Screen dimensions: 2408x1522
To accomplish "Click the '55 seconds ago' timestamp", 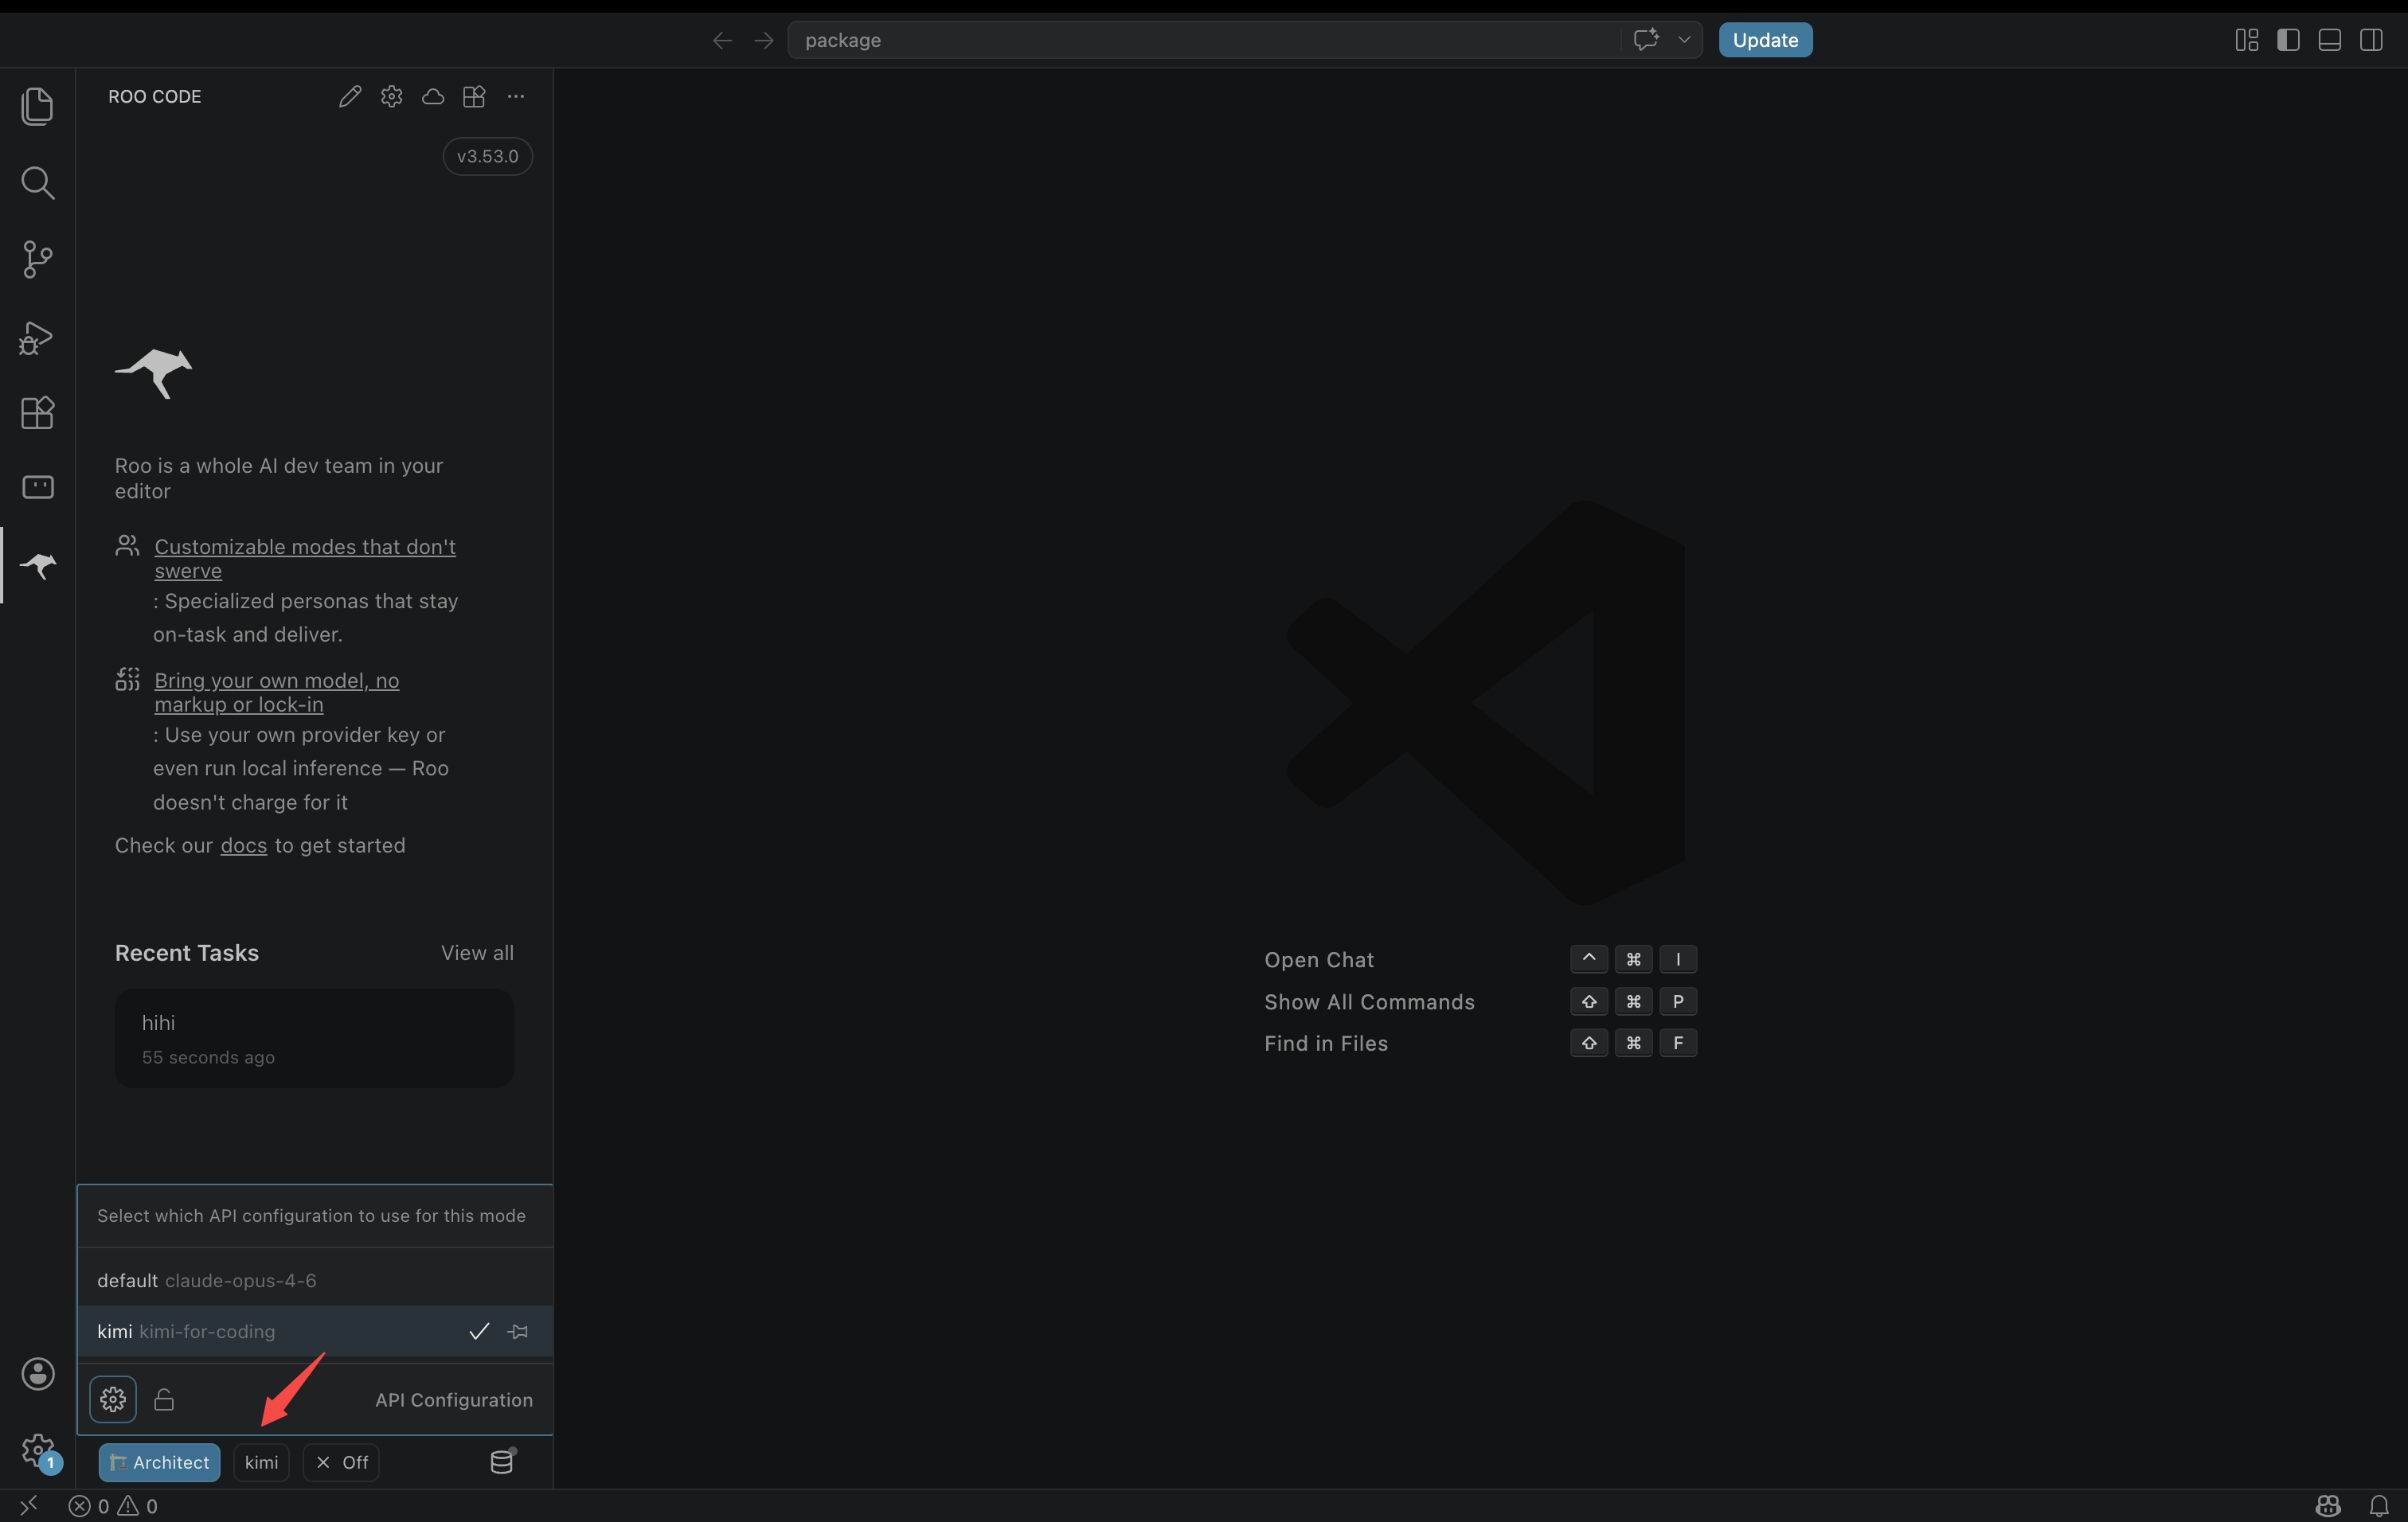I will (208, 1058).
